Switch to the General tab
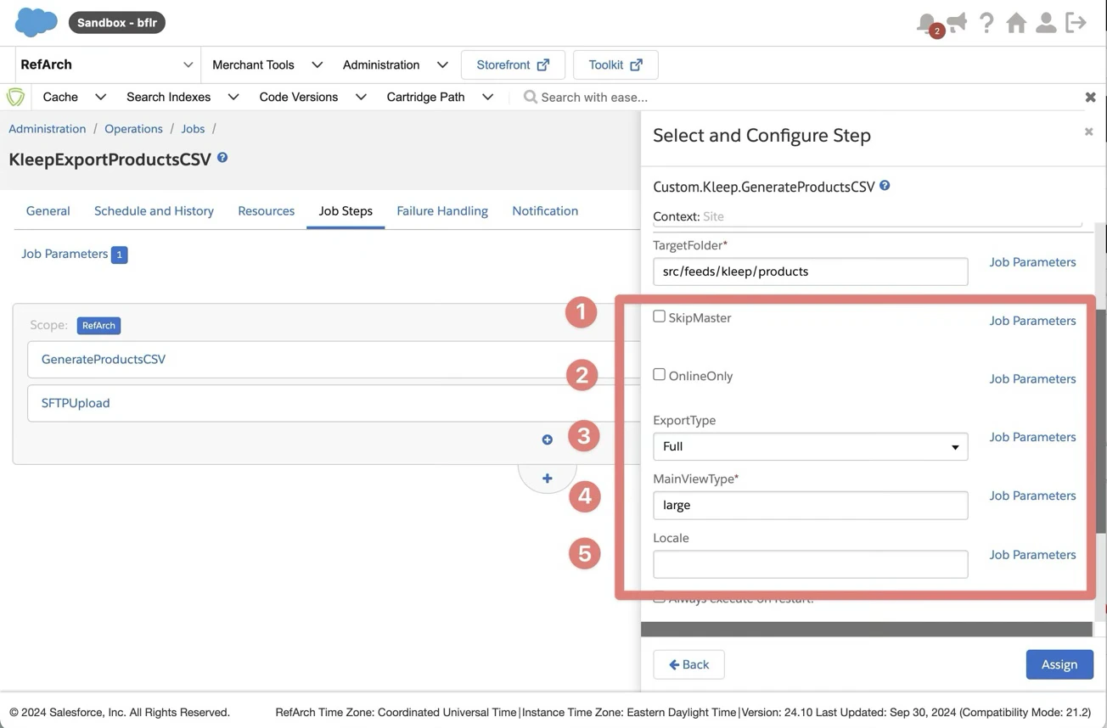The height and width of the screenshot is (728, 1107). [48, 210]
